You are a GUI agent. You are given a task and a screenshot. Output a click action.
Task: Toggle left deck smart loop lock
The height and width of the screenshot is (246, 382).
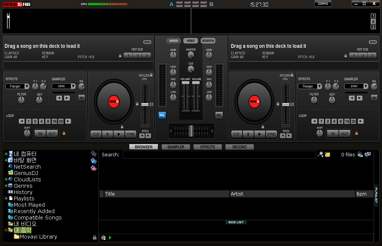coord(64,133)
